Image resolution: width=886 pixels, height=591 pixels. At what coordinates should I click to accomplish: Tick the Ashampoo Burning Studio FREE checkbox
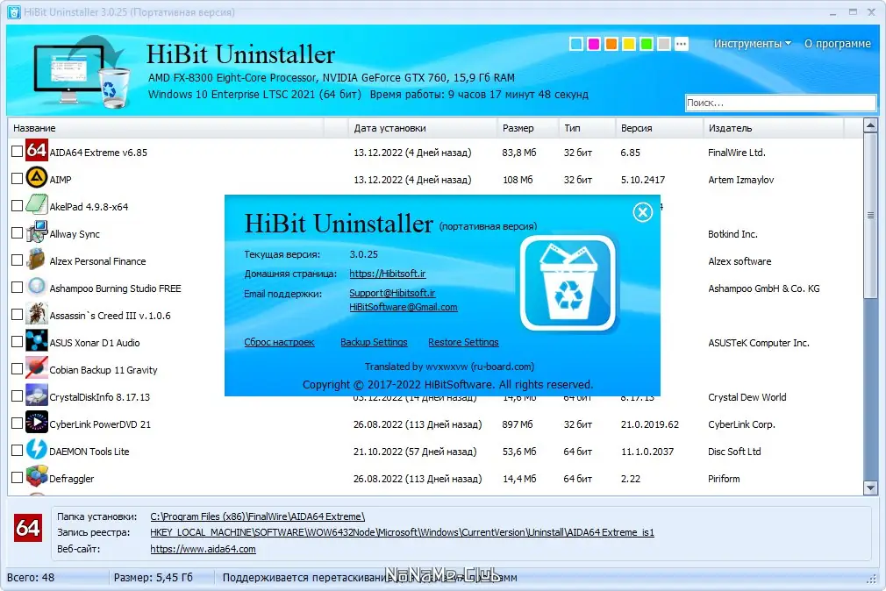pos(17,287)
